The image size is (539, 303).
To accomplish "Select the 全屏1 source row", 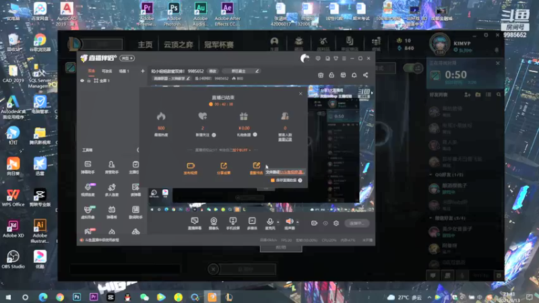I will click(x=112, y=80).
